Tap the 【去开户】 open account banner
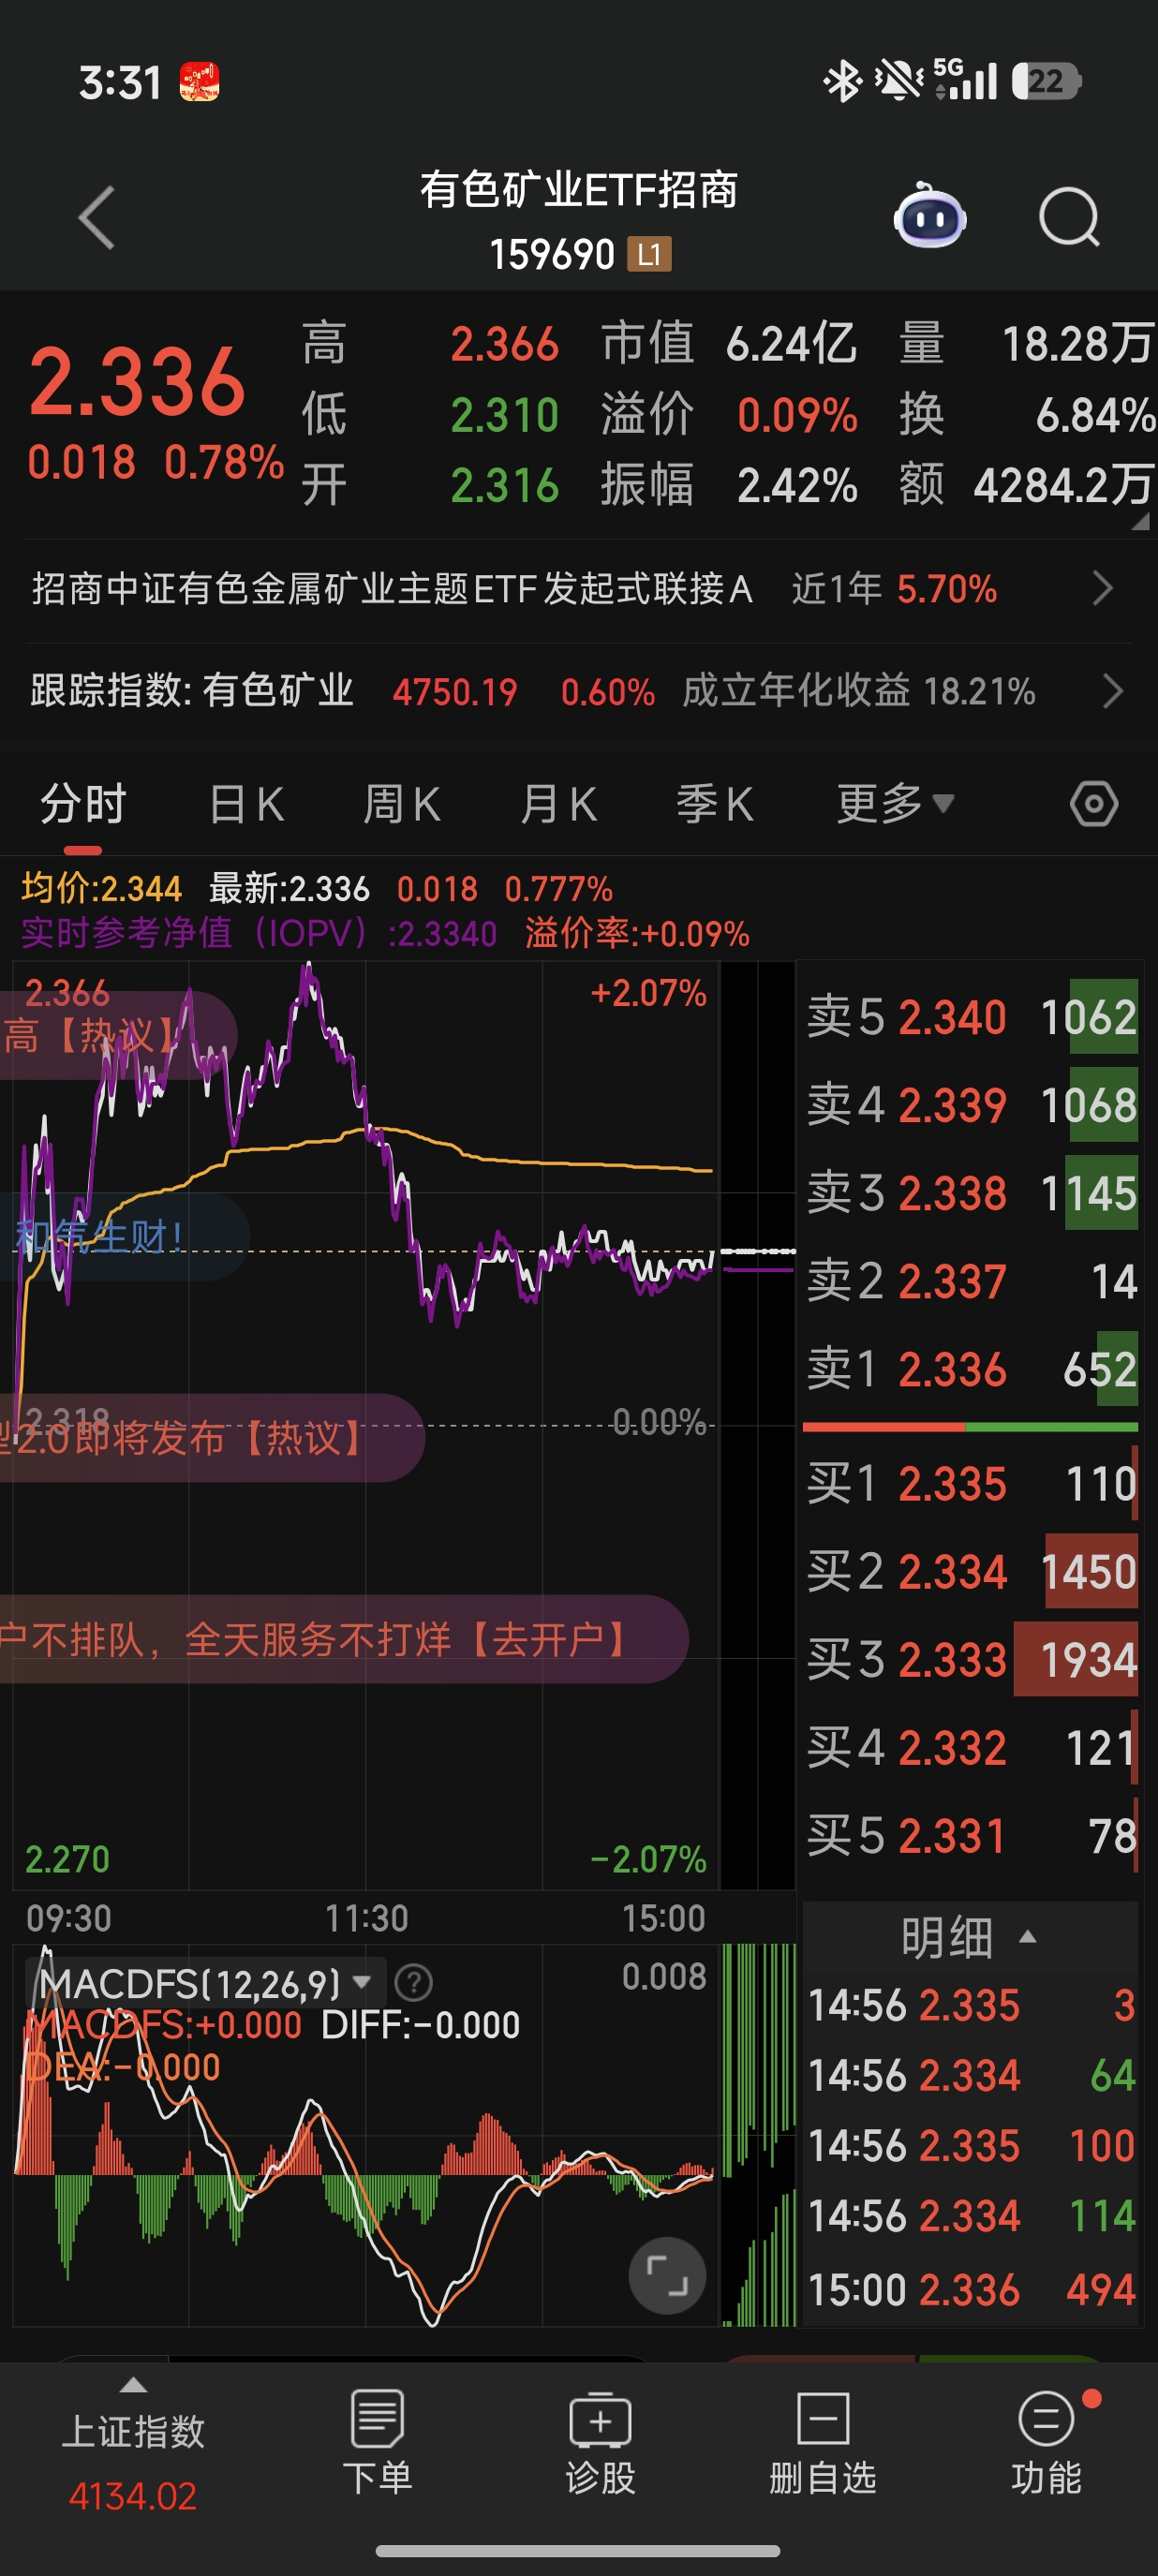1158x2576 pixels. 343,1639
